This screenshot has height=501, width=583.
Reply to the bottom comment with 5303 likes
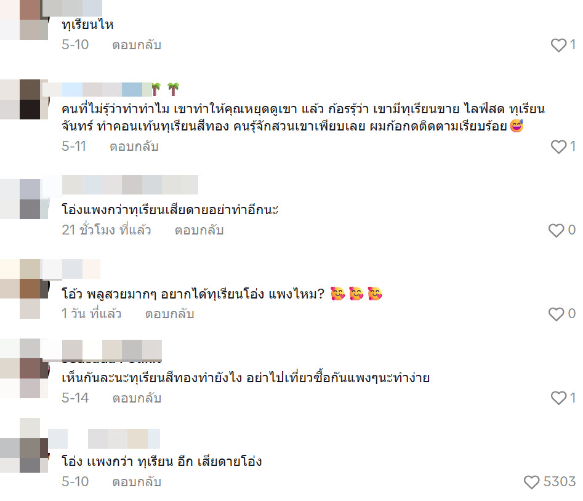click(137, 482)
